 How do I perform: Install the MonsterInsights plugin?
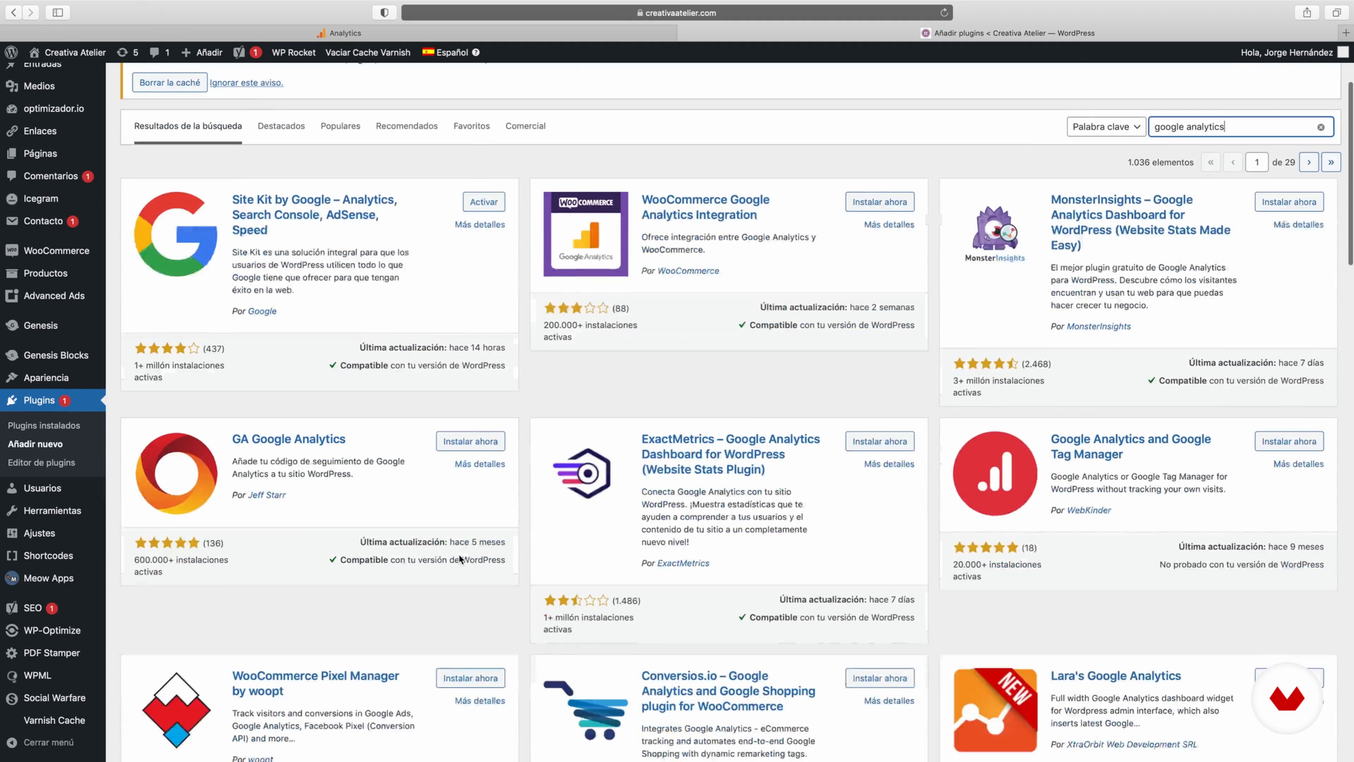point(1289,202)
